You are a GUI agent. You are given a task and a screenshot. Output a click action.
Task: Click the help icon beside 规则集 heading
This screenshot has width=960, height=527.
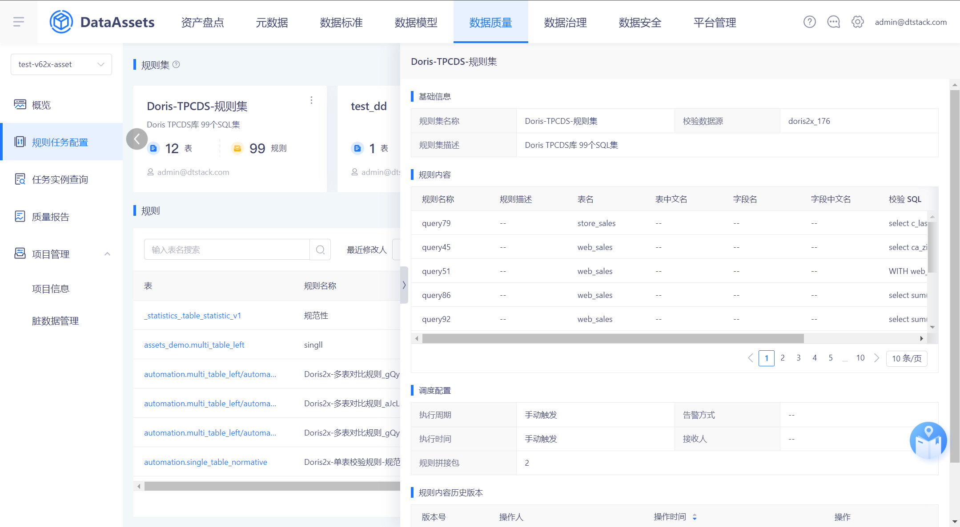[x=176, y=64]
